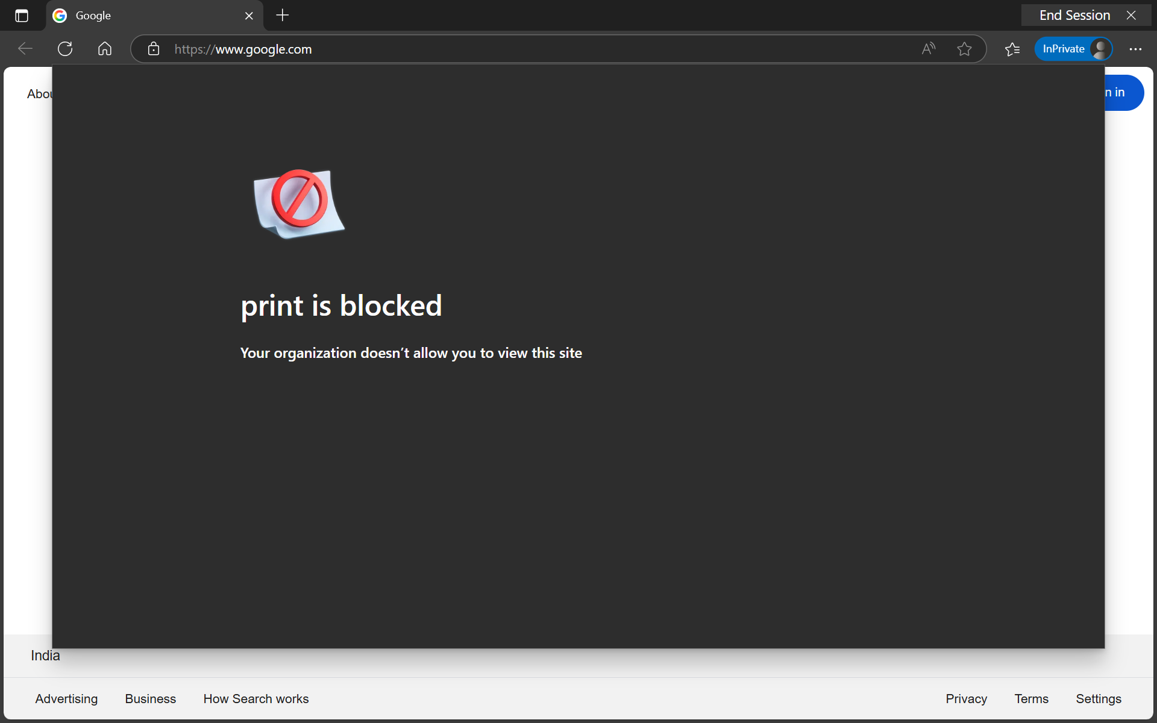Image resolution: width=1157 pixels, height=723 pixels.
Task: Open the About link on Google page
Action: click(39, 94)
